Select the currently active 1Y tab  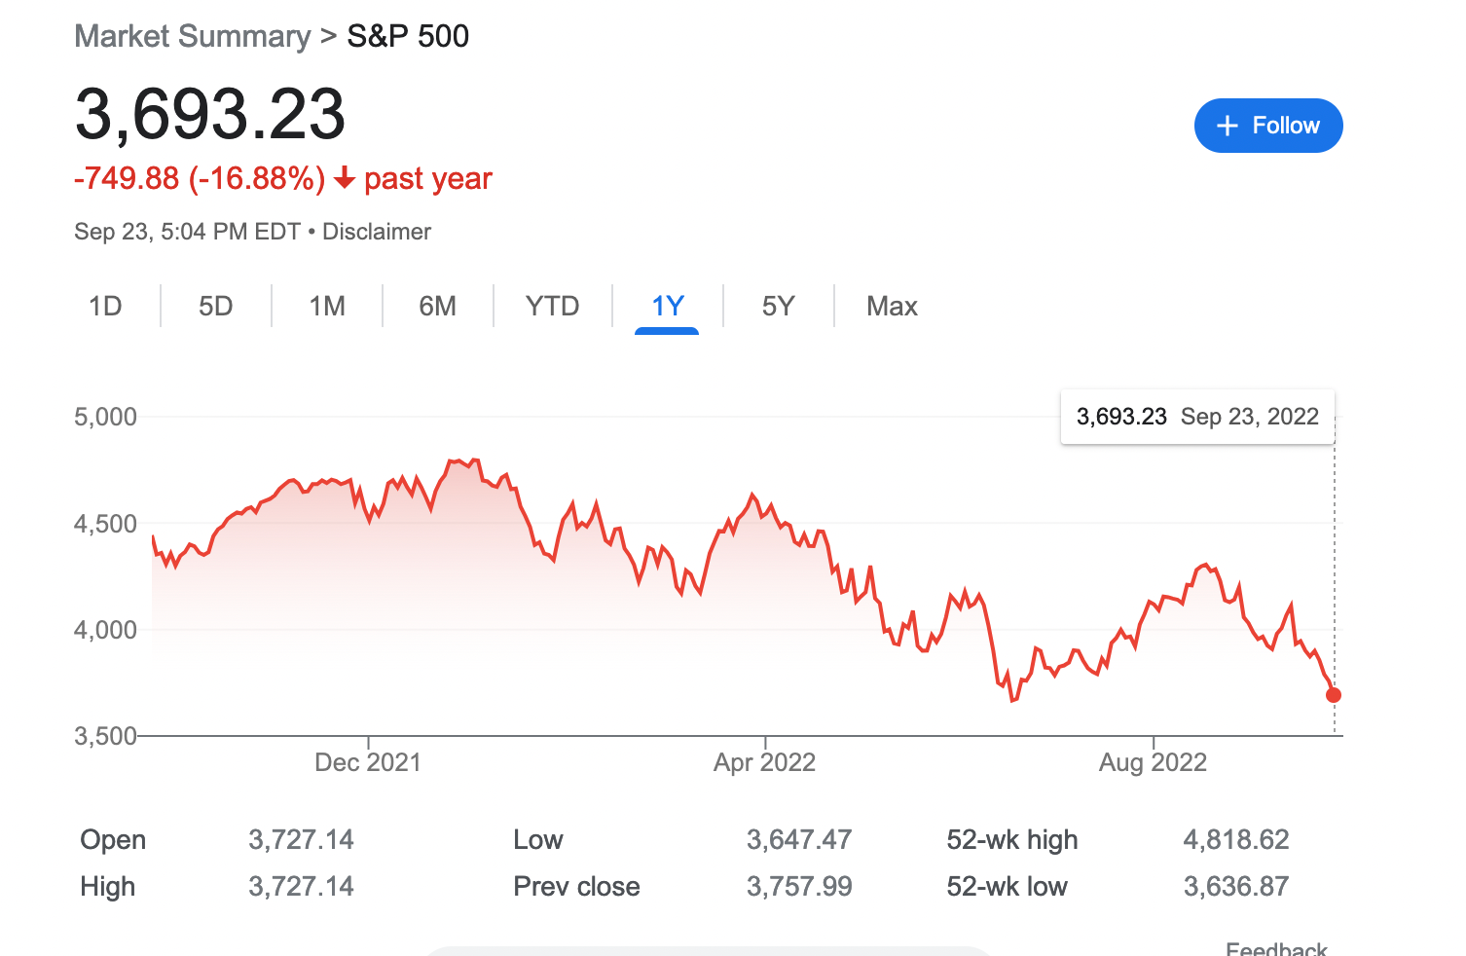tap(667, 306)
